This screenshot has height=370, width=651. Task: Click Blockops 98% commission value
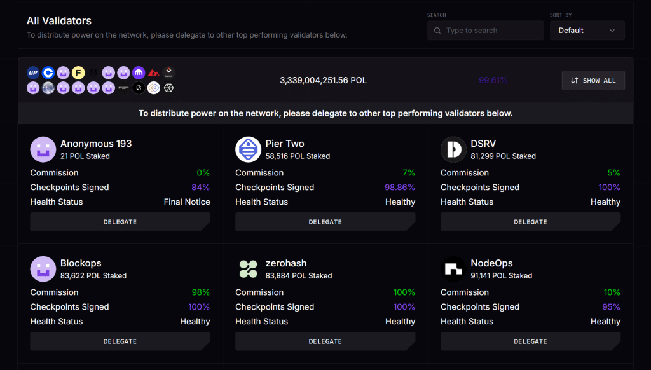(x=200, y=292)
